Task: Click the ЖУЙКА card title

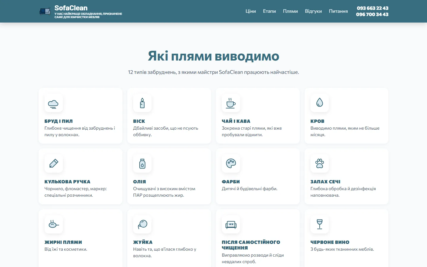Action: (143, 242)
